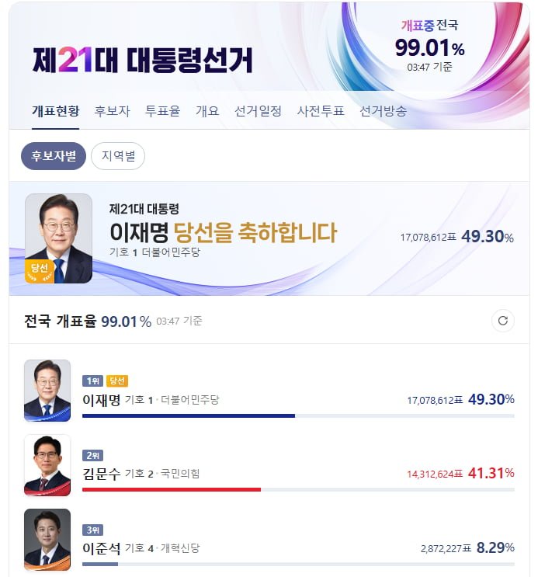This screenshot has height=577, width=538.
Task: Click the large winner portrait of 이재명
Action: 58,238
